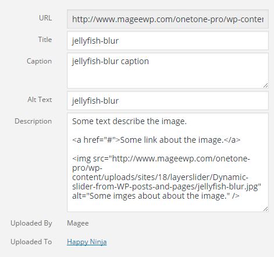Screen dimensions: 274x257
Task: Click the Alt Text input field
Action: tap(168, 101)
